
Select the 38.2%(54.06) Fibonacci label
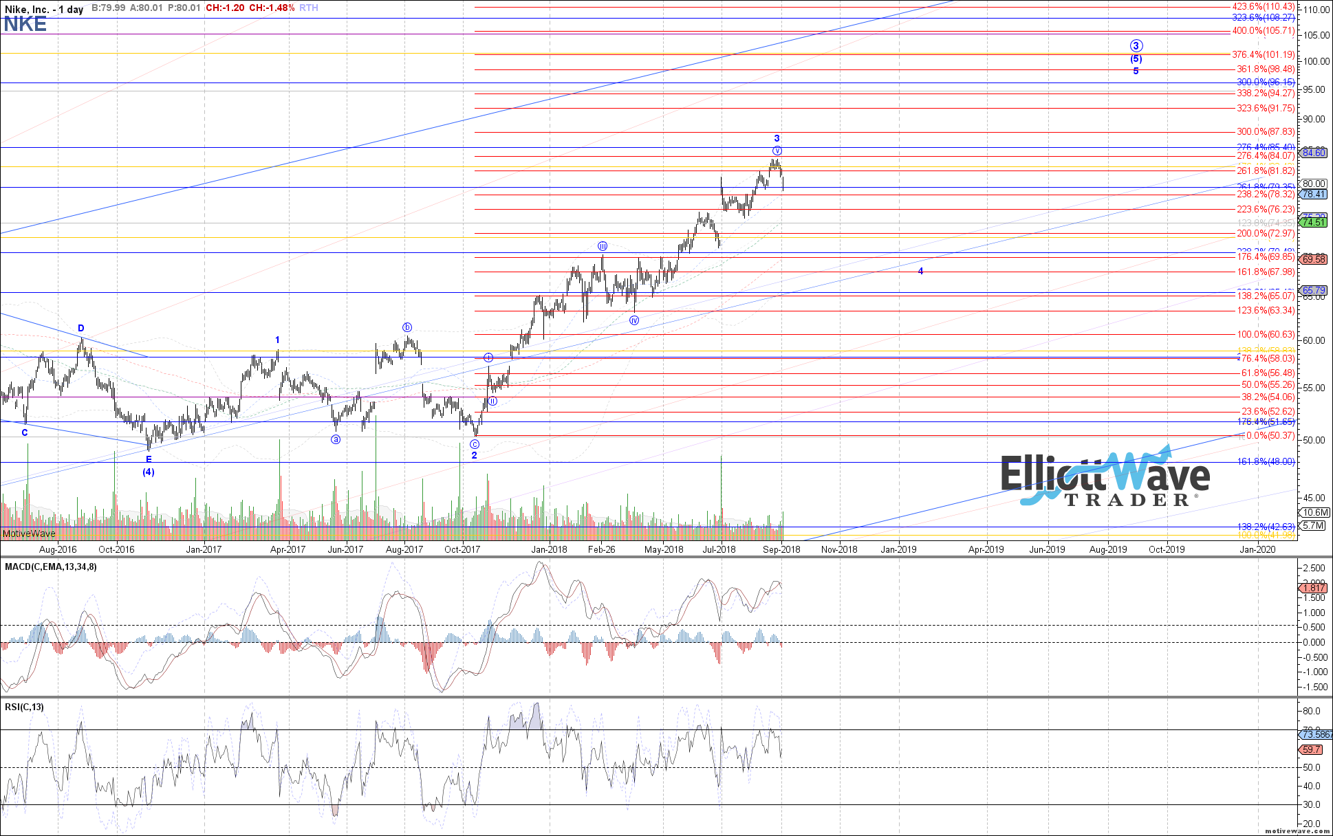1268,397
